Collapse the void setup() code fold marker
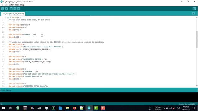Image resolution: width=198 pixels, height=111 pixels. tap(6, 17)
